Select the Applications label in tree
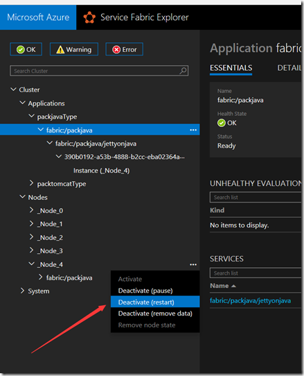304x376 pixels. tap(46, 103)
